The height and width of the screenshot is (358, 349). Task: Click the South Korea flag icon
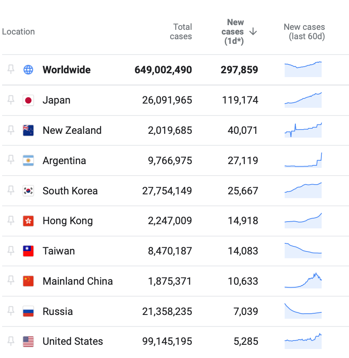(28, 191)
